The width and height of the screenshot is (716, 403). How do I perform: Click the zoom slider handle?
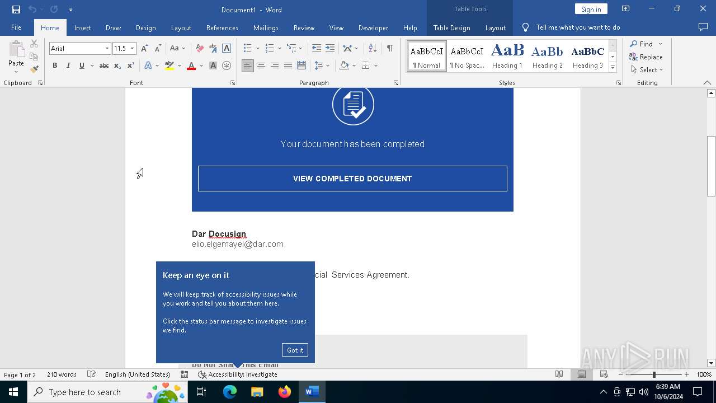(x=654, y=374)
